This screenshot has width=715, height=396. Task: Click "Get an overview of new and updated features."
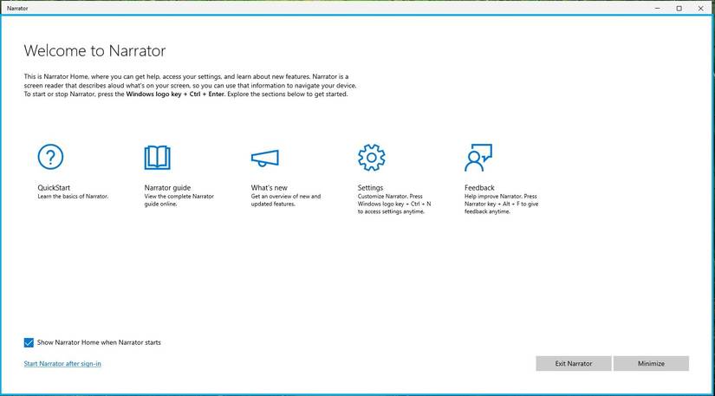point(285,200)
